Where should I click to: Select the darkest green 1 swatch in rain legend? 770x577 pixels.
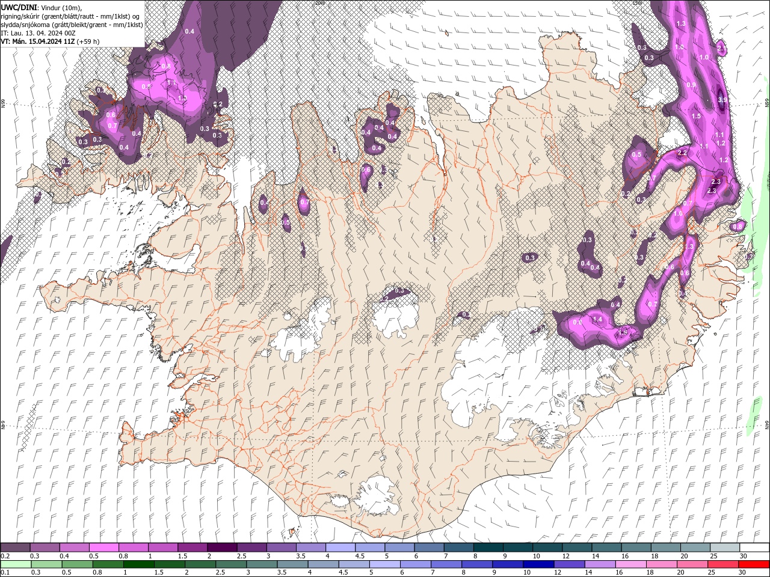click(138, 564)
